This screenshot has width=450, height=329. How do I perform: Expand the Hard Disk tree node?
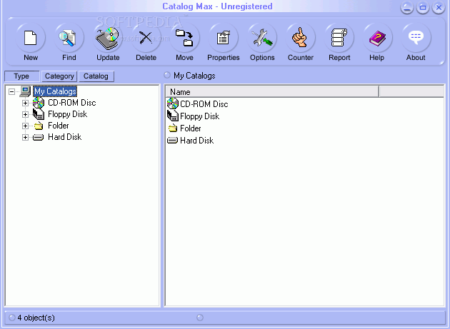[25, 138]
